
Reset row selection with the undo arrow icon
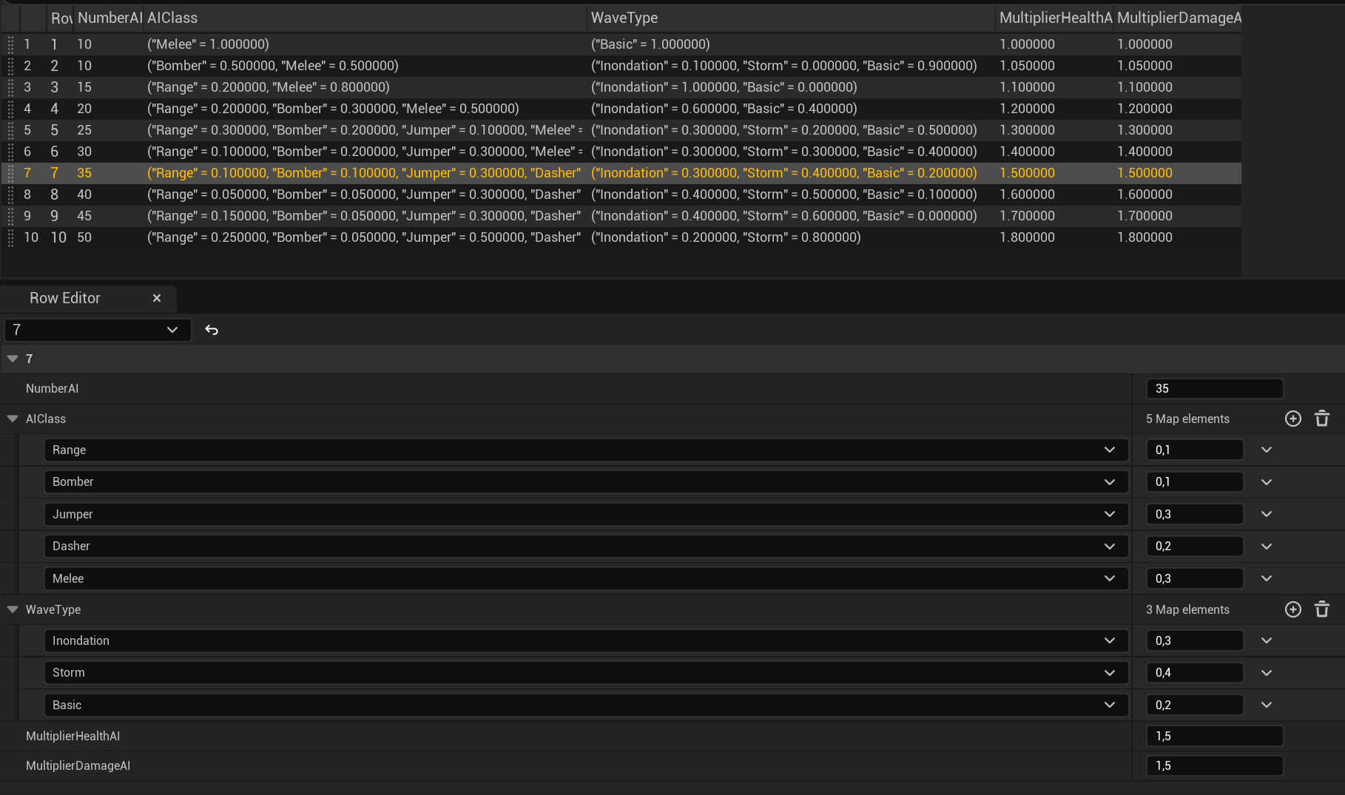(212, 330)
